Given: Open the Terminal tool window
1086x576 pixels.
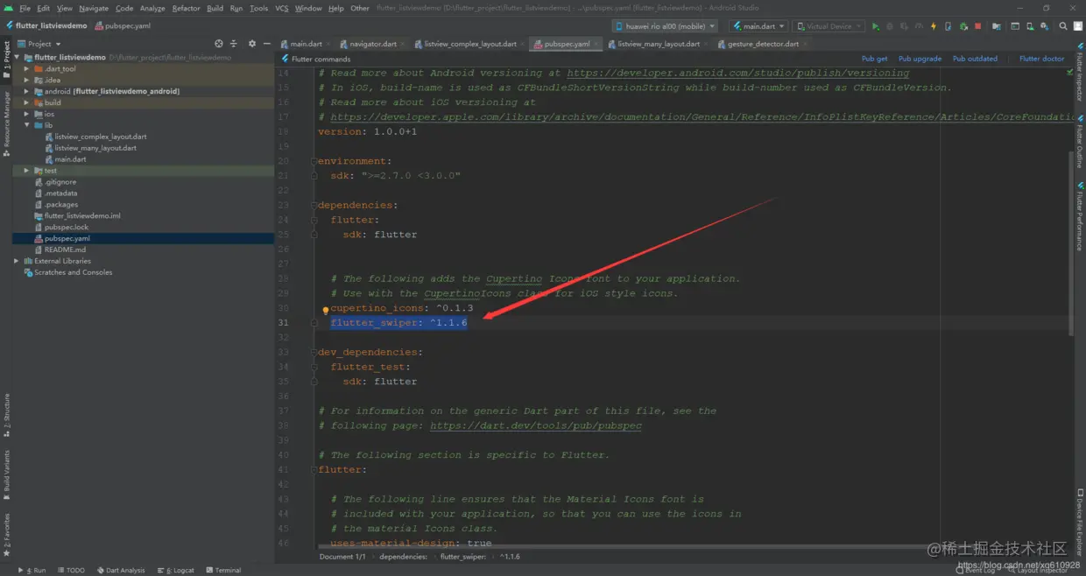Looking at the screenshot, I should tap(223, 570).
